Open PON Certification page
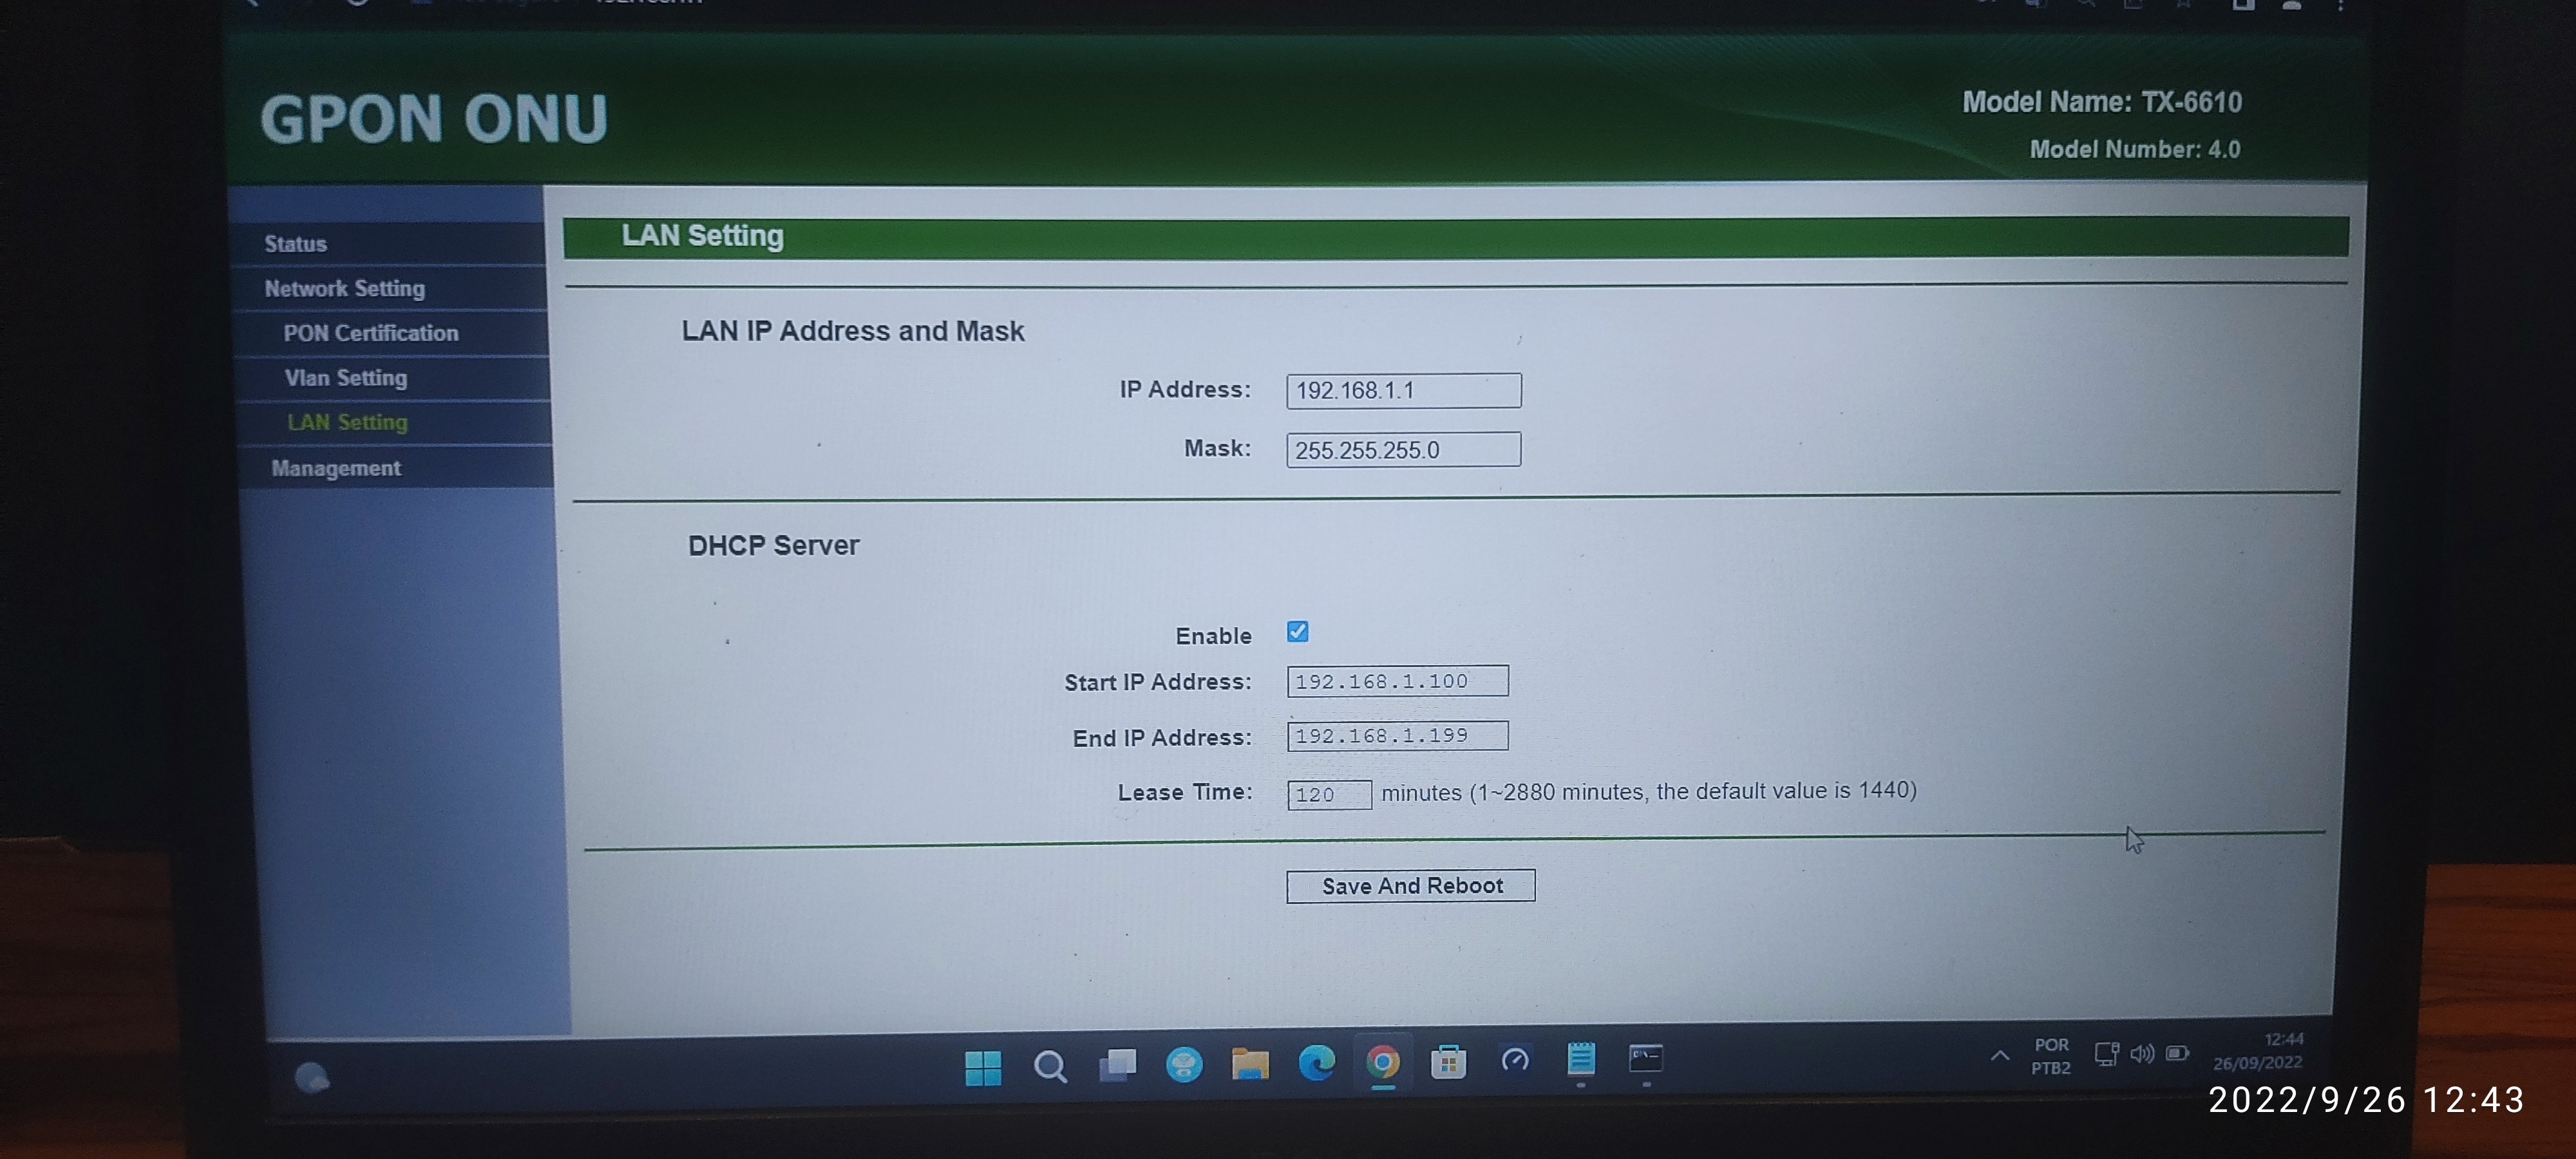Viewport: 2576px width, 1159px height. pos(370,333)
